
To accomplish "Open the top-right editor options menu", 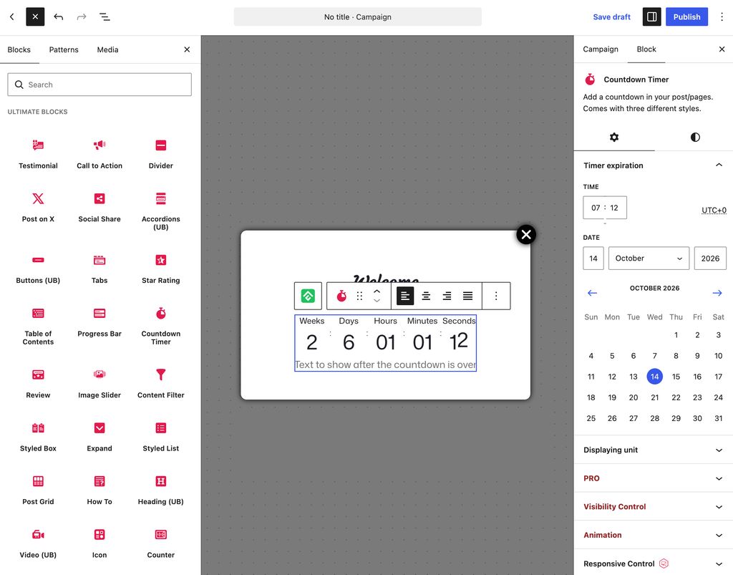I will (722, 17).
